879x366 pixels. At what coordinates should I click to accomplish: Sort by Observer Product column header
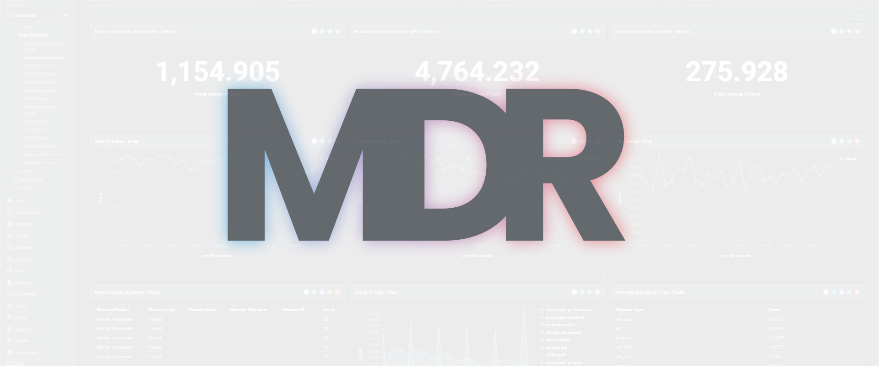pos(113,310)
